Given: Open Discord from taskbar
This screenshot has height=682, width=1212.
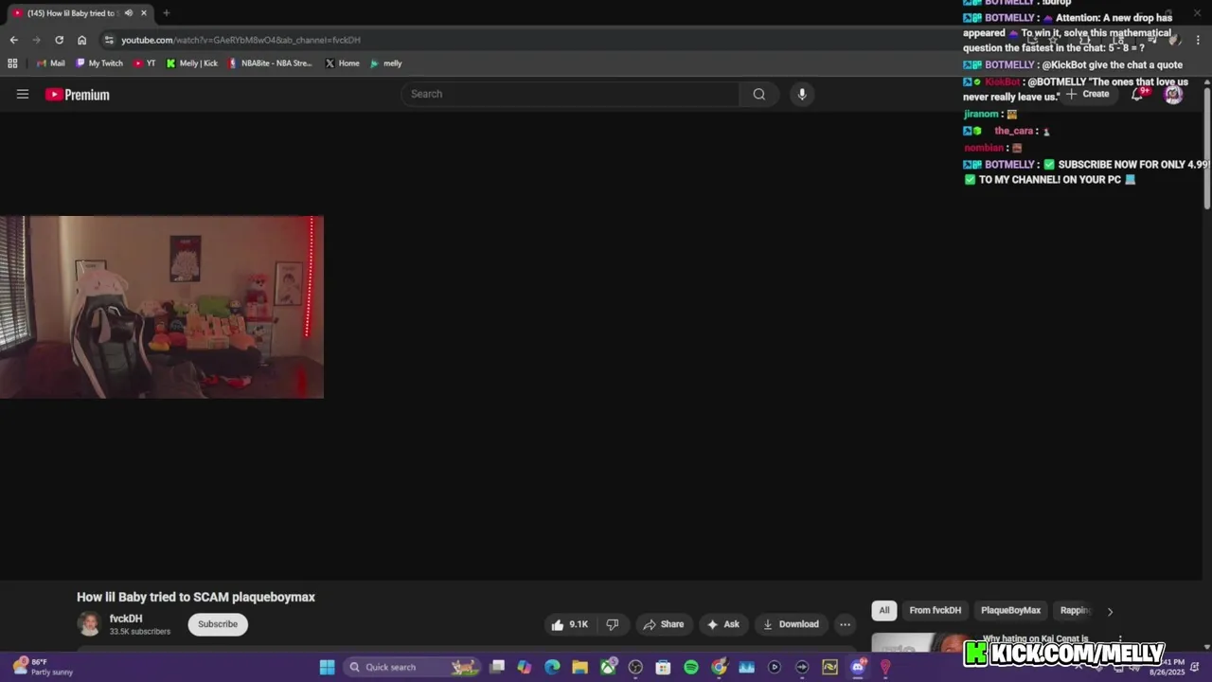Looking at the screenshot, I should (858, 667).
